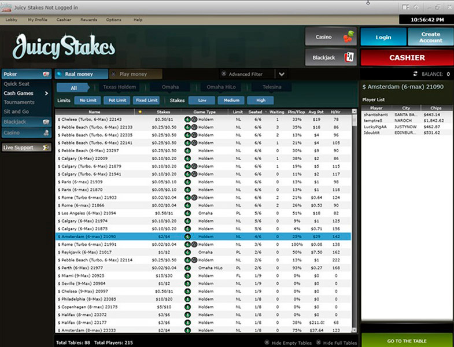Enable Hide Full Tables checkbox

[x=318, y=342]
